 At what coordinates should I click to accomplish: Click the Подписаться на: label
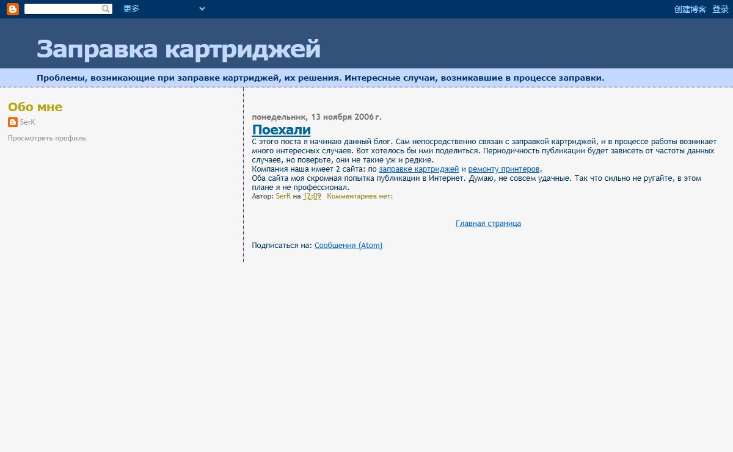click(x=282, y=246)
